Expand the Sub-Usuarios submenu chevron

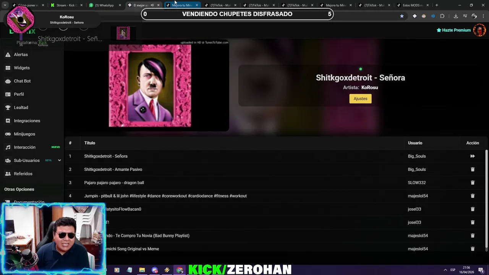pyautogui.click(x=59, y=160)
